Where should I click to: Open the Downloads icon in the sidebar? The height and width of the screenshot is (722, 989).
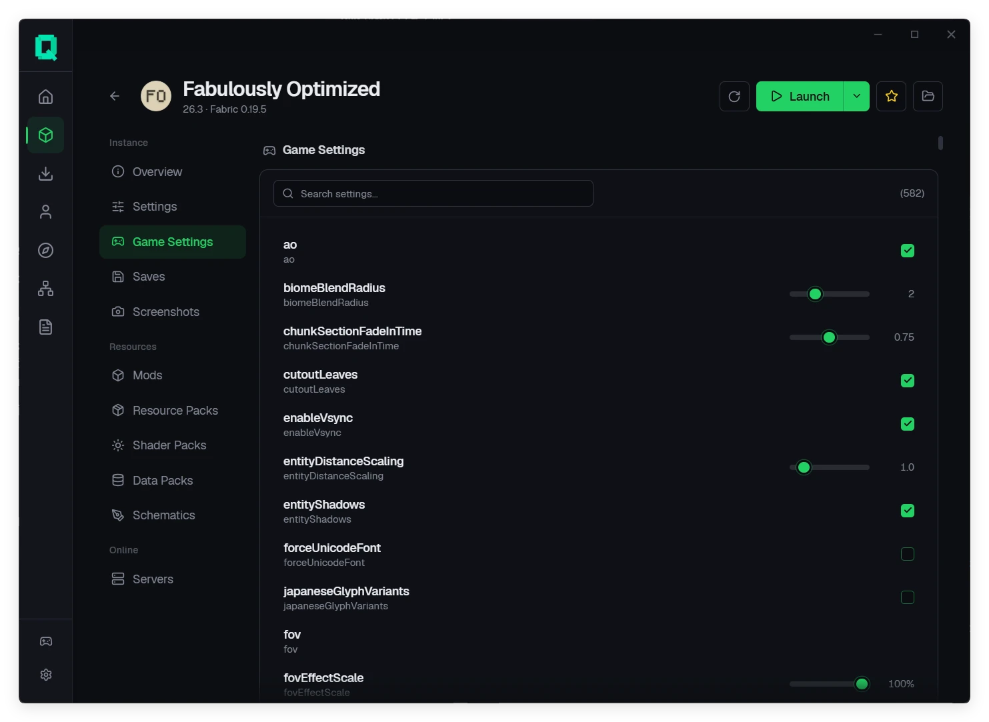coord(45,173)
